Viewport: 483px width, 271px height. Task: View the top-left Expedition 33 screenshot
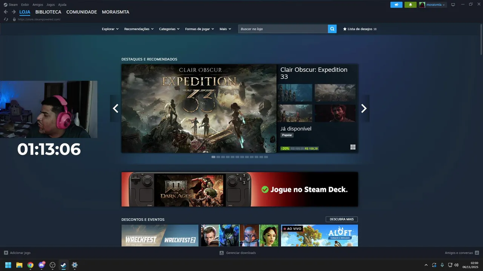click(295, 93)
